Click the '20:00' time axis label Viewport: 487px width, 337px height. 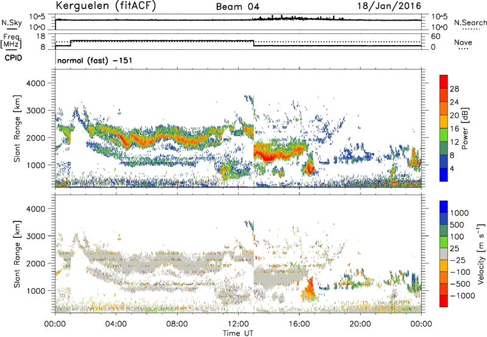[x=360, y=324]
